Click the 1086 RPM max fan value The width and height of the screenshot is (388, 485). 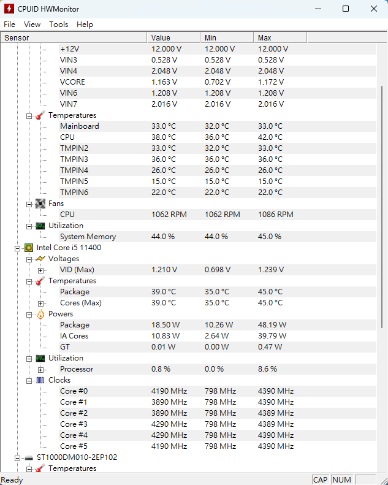(x=275, y=215)
